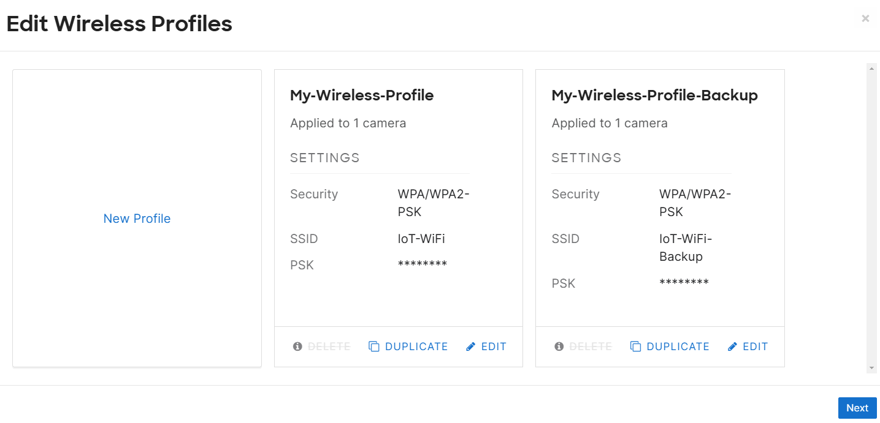Select the My-Wireless-Profile-Backup card title

[655, 95]
